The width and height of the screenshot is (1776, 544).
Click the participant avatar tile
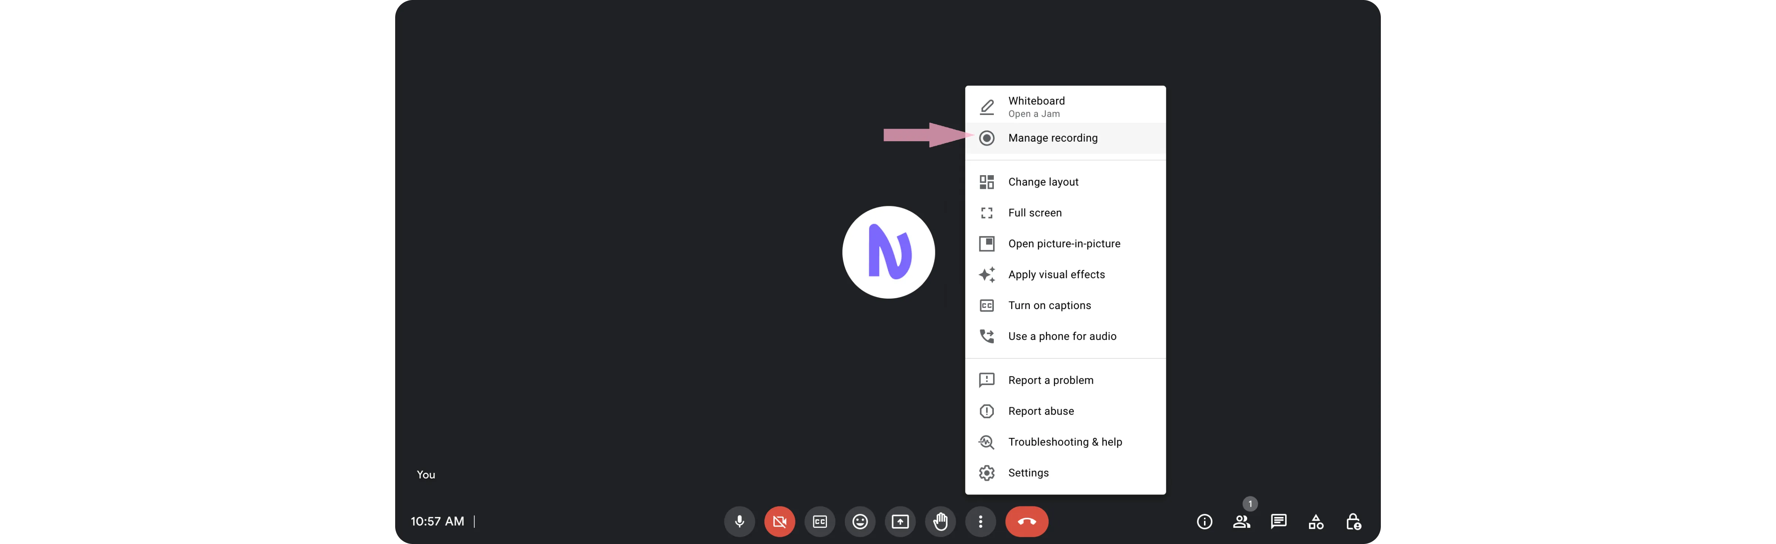tap(888, 252)
